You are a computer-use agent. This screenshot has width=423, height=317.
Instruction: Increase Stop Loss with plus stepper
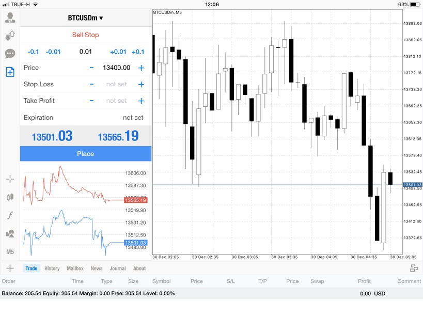141,85
